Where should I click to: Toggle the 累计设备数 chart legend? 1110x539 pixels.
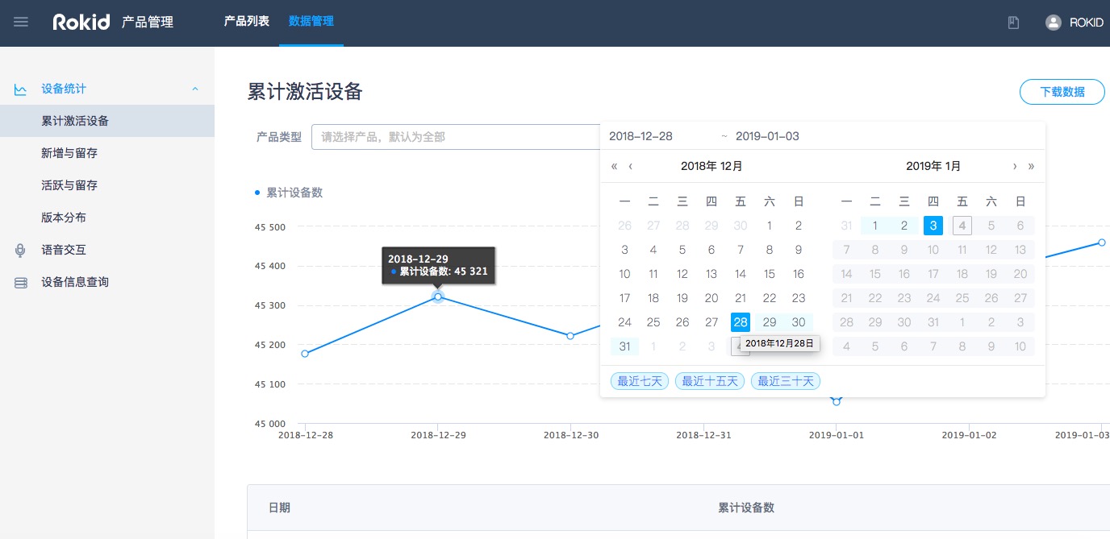click(x=289, y=193)
